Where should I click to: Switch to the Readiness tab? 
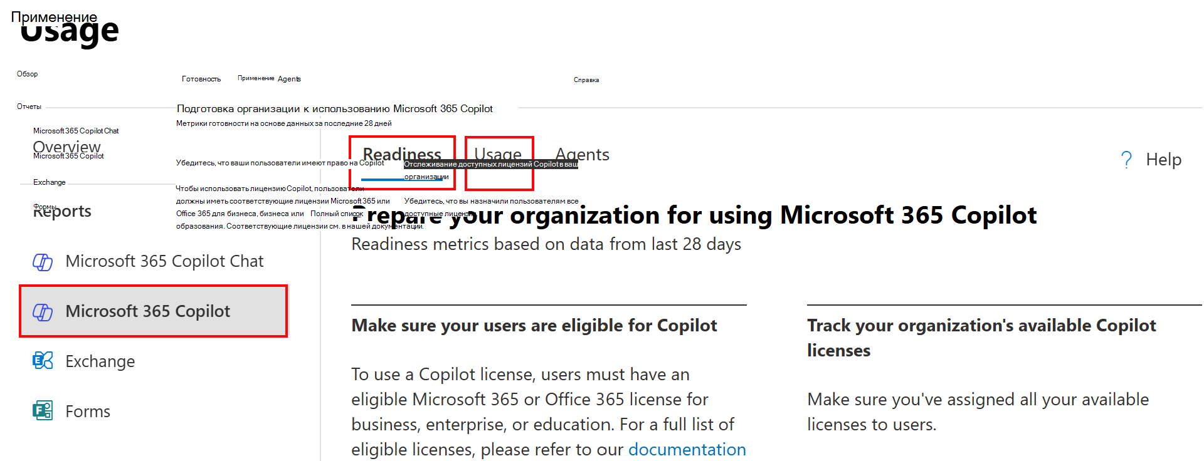click(x=402, y=154)
